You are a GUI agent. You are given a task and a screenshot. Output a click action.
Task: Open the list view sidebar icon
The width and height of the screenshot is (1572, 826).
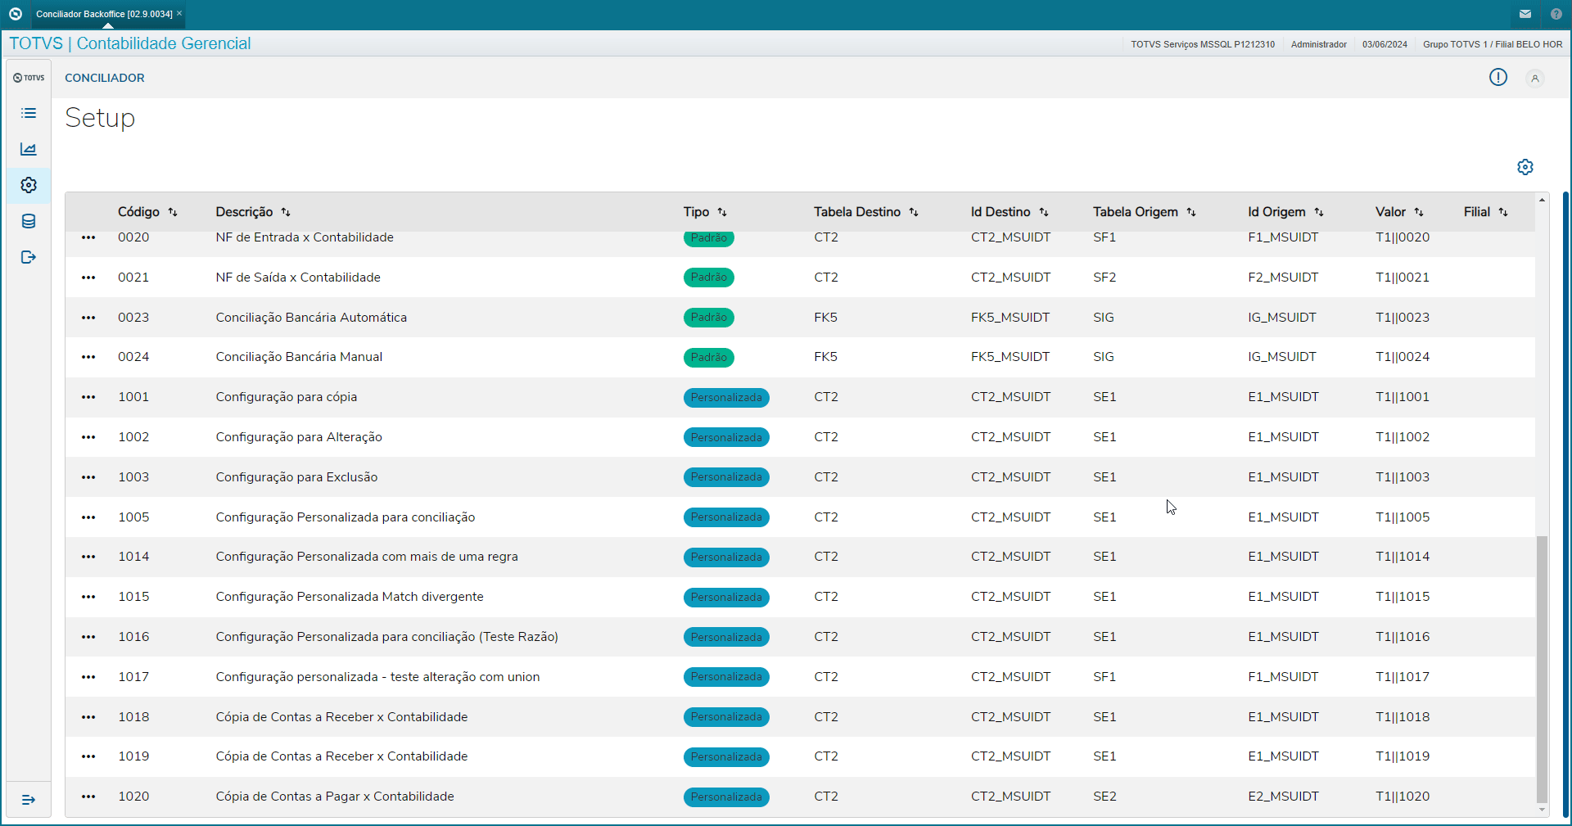29,113
